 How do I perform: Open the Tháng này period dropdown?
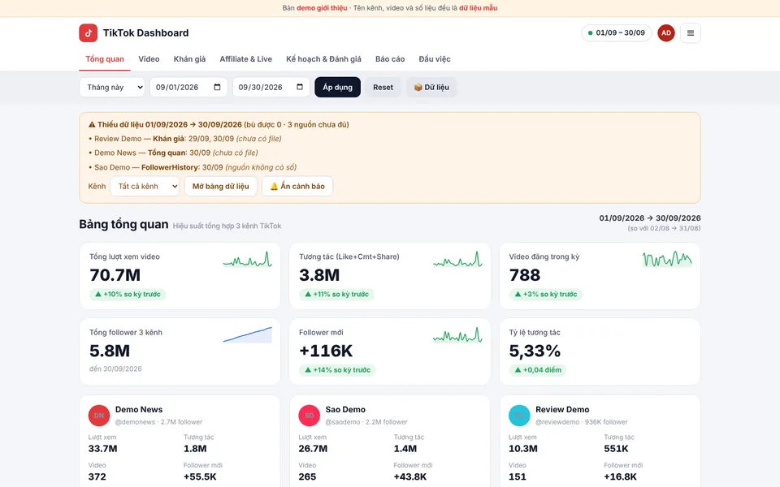tap(112, 87)
